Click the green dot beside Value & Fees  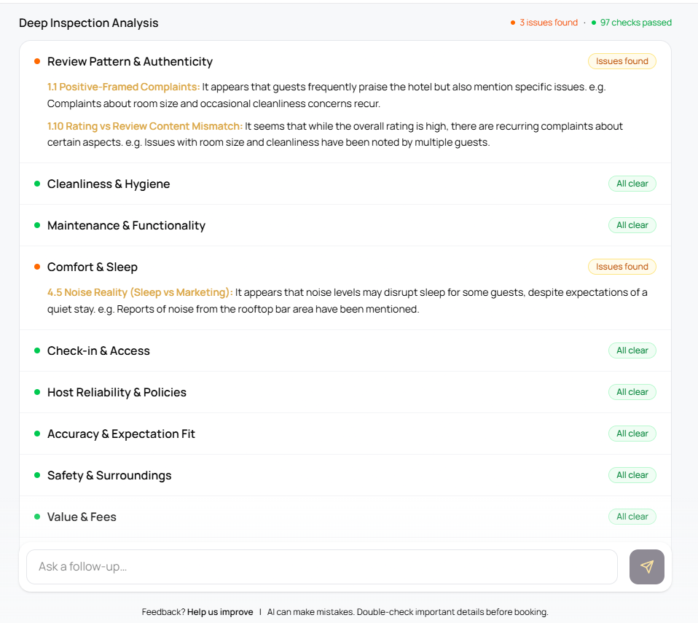pos(37,517)
